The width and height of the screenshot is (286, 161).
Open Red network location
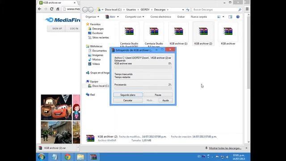coord(93,94)
